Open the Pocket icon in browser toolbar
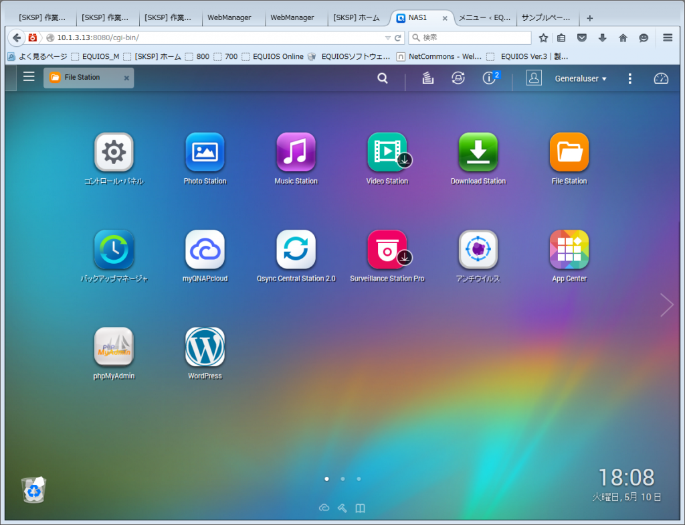Screen dimensions: 685x525 point(582,37)
